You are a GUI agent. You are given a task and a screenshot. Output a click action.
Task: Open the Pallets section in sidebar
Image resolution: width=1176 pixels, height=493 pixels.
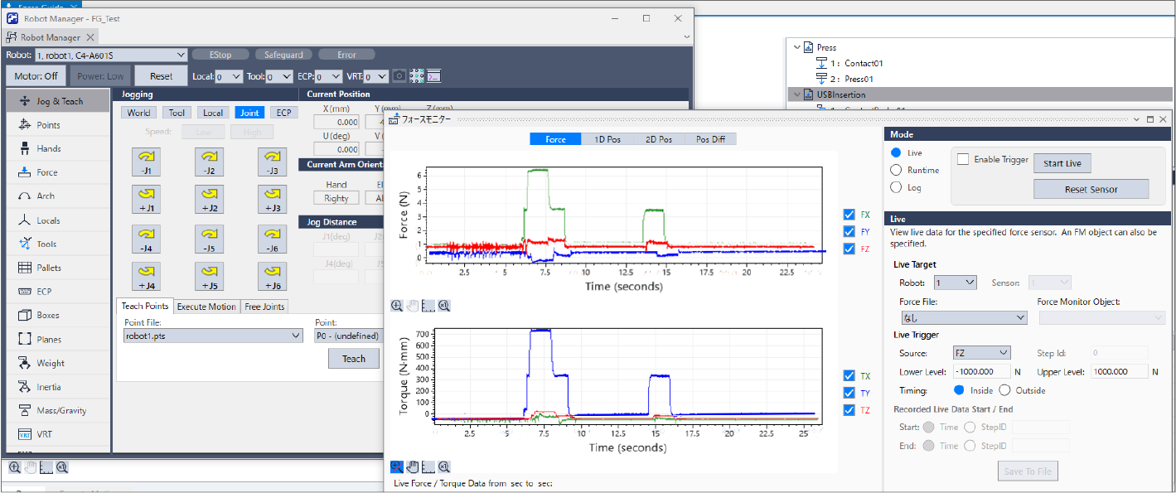(49, 268)
